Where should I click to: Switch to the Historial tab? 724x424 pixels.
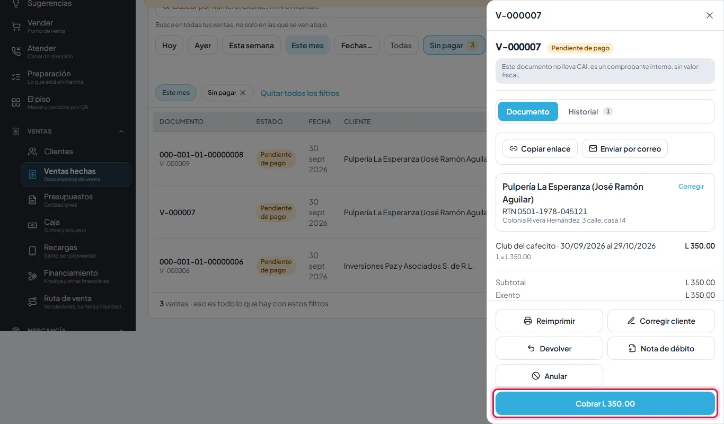coord(590,111)
